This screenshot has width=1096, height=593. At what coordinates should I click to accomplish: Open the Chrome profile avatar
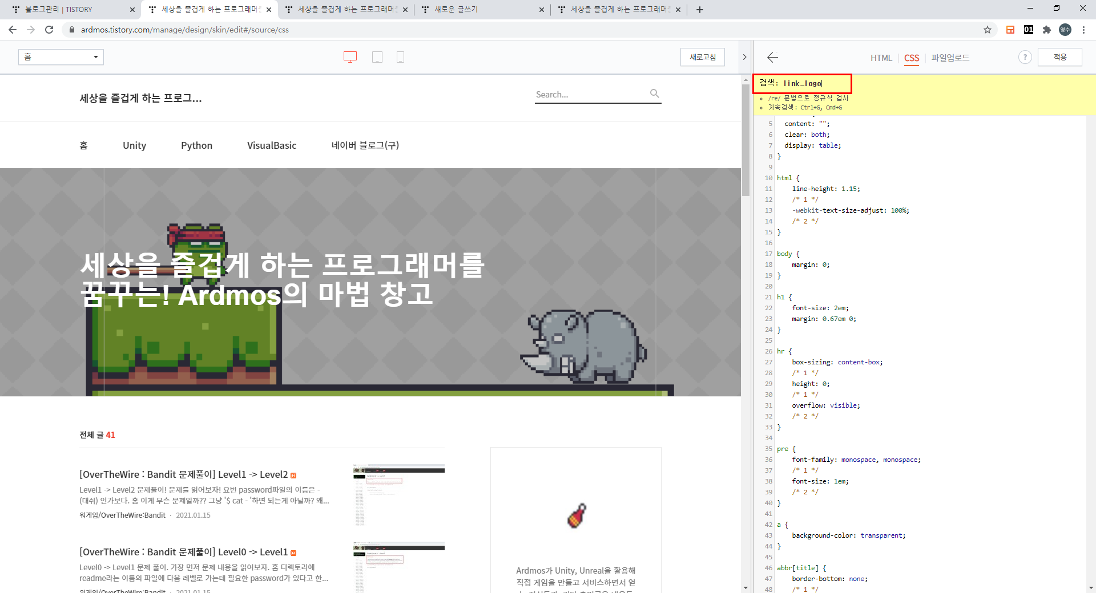click(1065, 30)
